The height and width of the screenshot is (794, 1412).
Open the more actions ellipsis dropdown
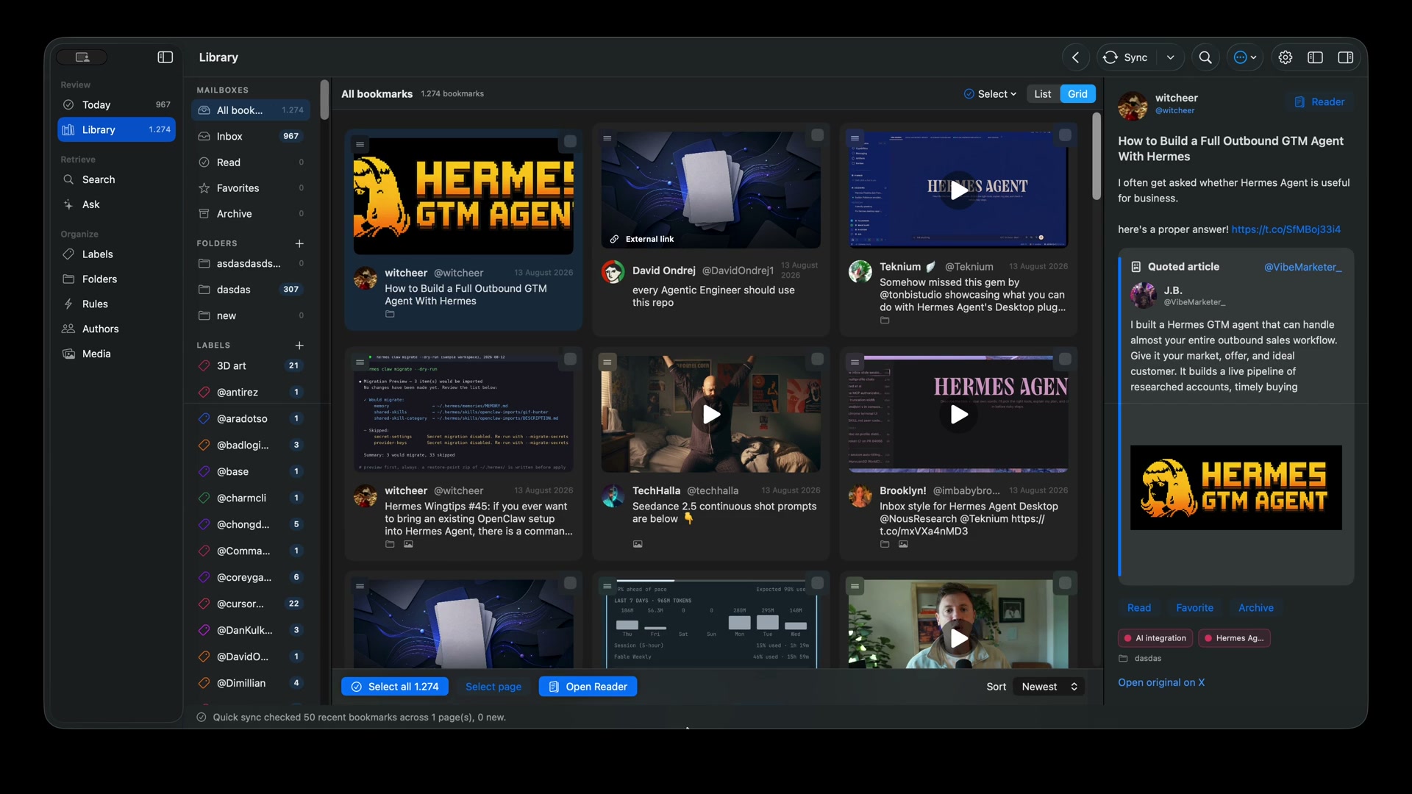(x=1244, y=57)
